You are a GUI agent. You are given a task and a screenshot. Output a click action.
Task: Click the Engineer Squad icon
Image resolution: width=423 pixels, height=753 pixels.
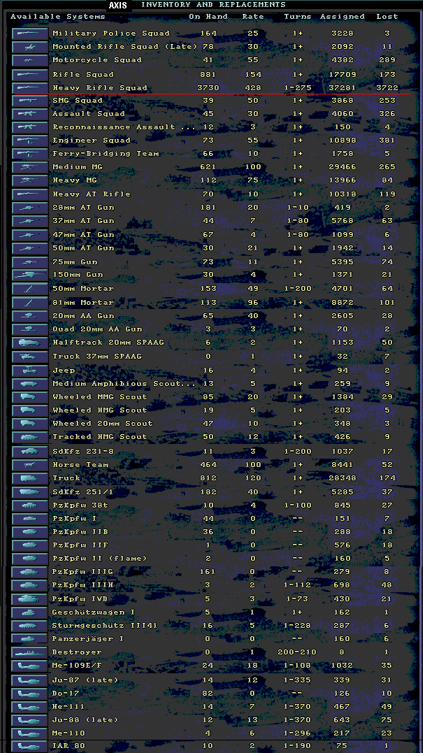pyautogui.click(x=30, y=141)
